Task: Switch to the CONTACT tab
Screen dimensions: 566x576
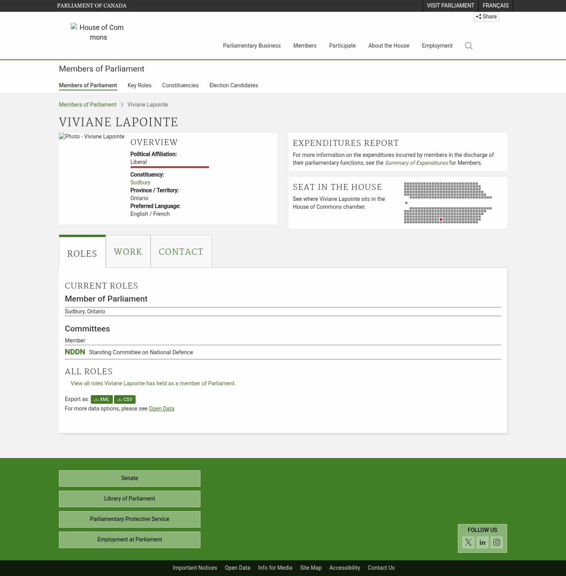Action: point(181,251)
